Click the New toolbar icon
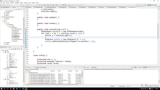 pyautogui.click(x=1, y=5)
